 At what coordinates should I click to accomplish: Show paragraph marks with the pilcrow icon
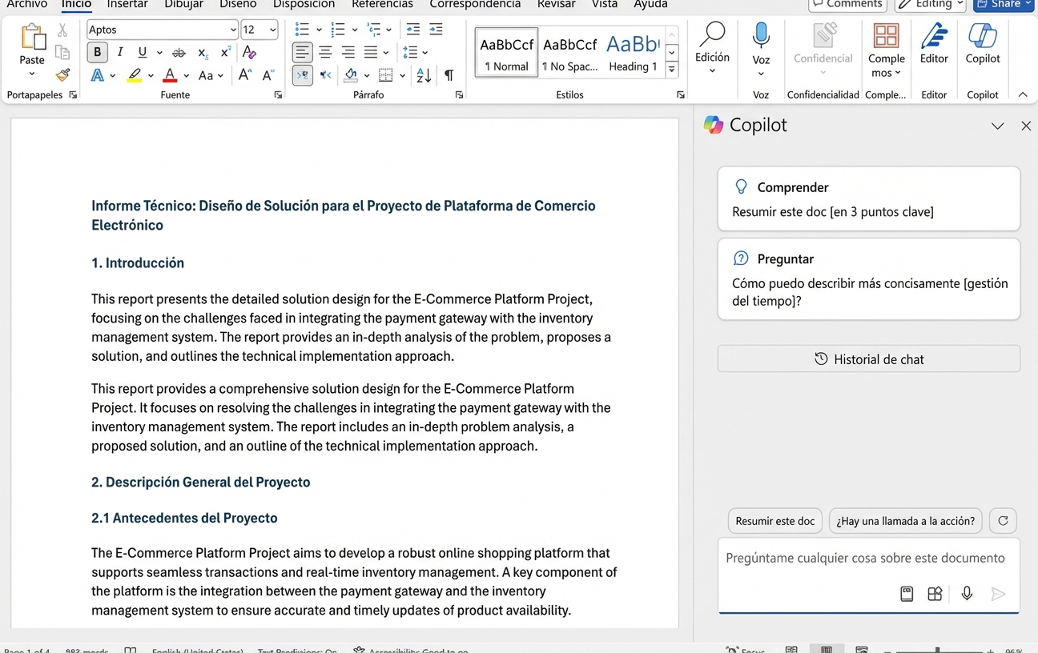[x=449, y=75]
